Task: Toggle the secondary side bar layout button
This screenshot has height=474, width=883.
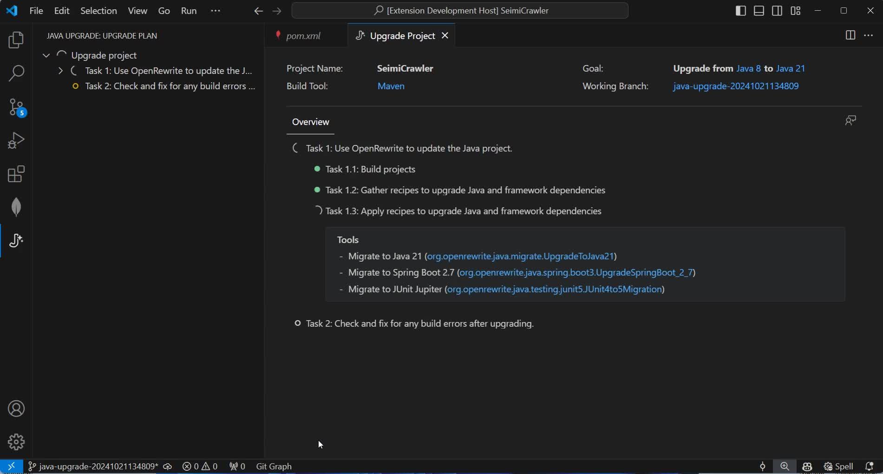Action: tap(777, 11)
